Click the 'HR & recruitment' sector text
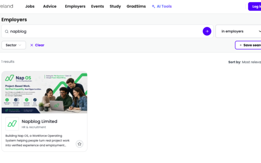Viewport: 261px width, 163px height. [x=34, y=127]
